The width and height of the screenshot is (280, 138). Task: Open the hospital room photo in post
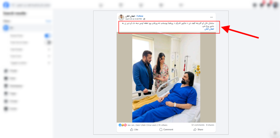coord(166,78)
